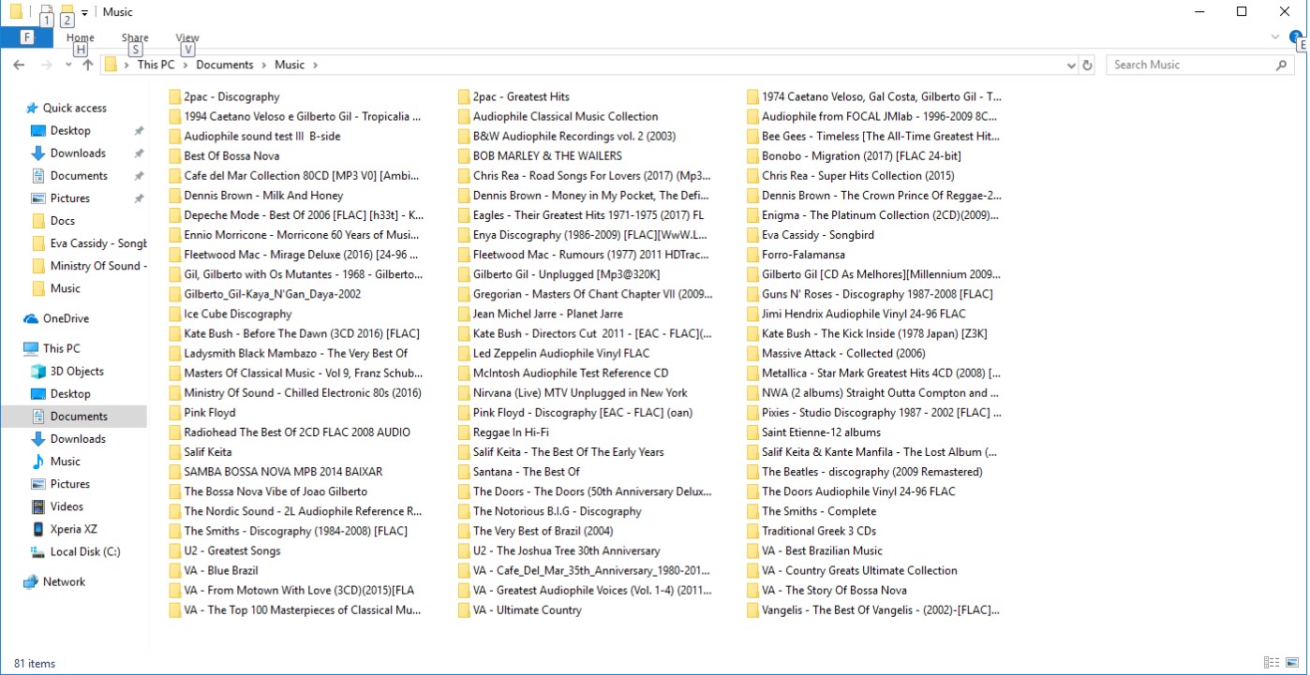Viewport: 1310px width, 675px height.
Task: Open Docs folder in navigation pane
Action: point(63,220)
